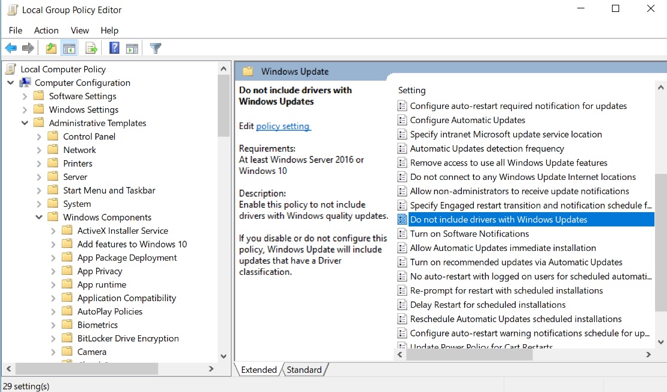Click the Computer Configuration node icon
This screenshot has width=667, height=392.
pyautogui.click(x=25, y=82)
